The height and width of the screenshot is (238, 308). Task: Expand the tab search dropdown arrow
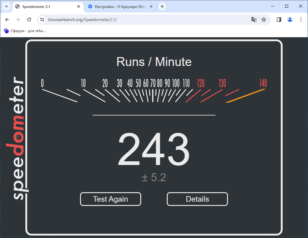click(x=6, y=6)
